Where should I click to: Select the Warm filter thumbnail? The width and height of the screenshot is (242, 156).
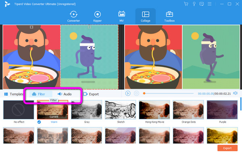[x=52, y=110]
